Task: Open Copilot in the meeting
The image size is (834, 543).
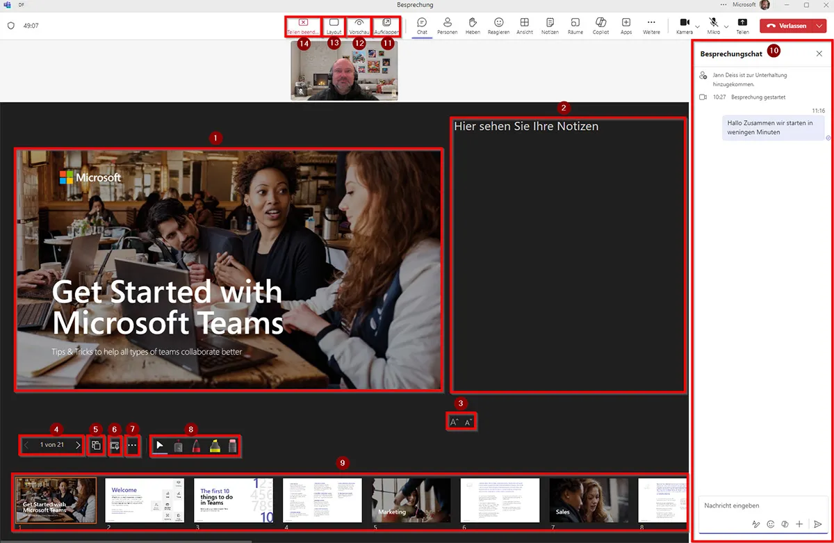Action: pyautogui.click(x=600, y=26)
